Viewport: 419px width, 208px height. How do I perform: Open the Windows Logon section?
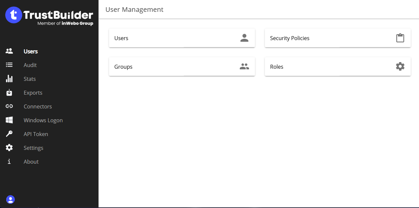click(x=43, y=120)
